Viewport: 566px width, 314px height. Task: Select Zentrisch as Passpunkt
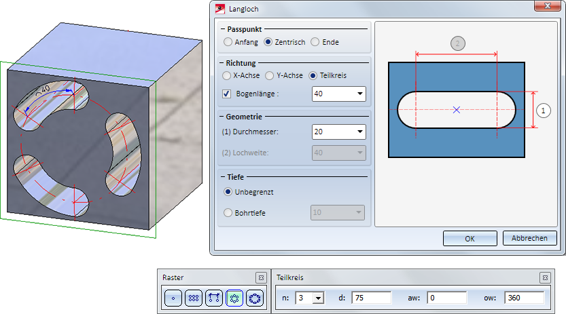(x=268, y=42)
